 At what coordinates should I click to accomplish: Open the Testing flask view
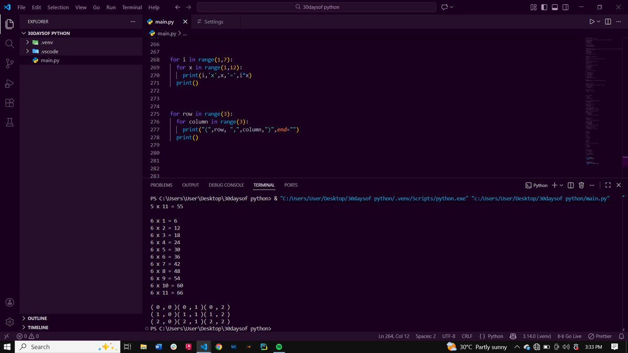9,122
